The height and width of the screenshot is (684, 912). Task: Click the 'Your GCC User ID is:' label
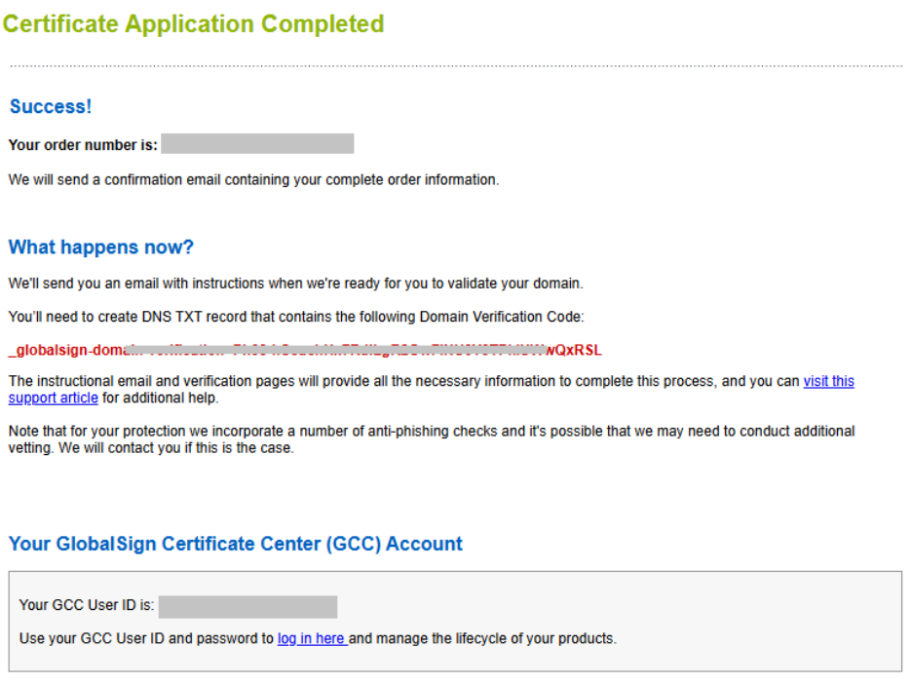tap(87, 605)
